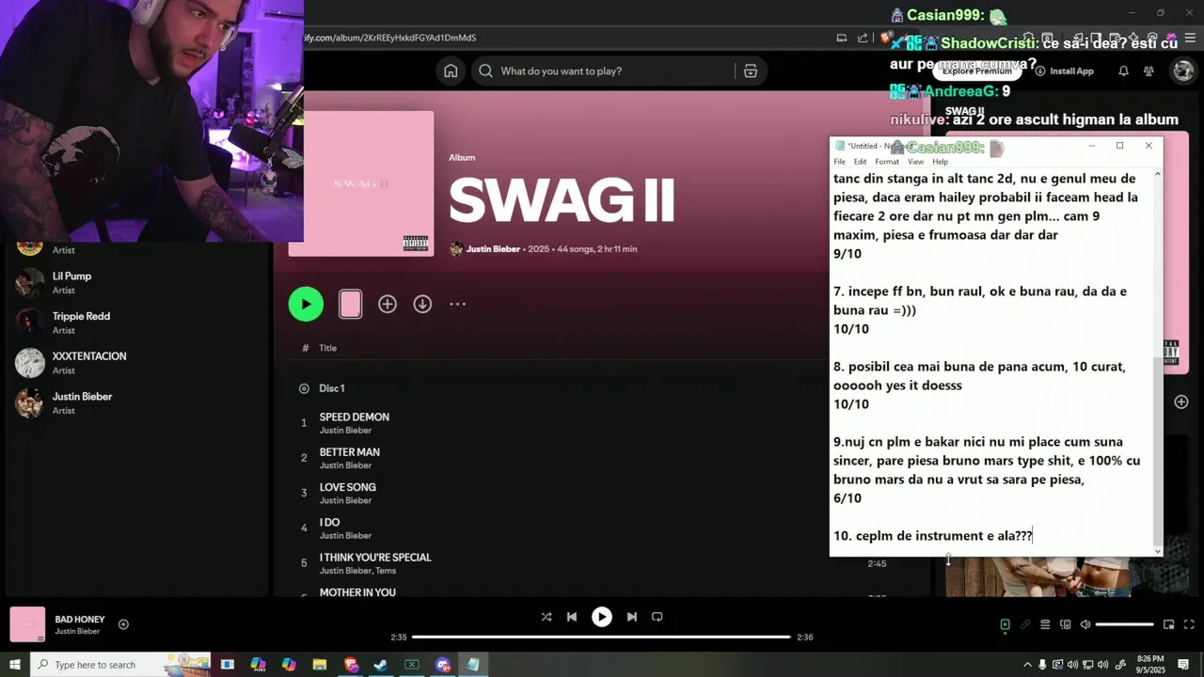
Task: Mute Spotify using speaker icon
Action: [1085, 624]
